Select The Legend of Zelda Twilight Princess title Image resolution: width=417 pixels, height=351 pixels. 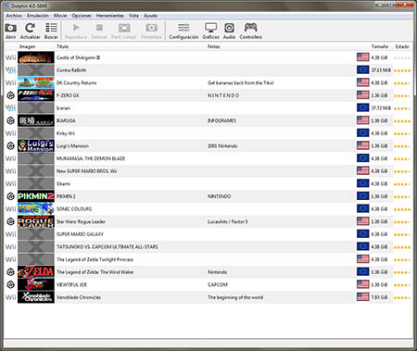[x=95, y=259]
